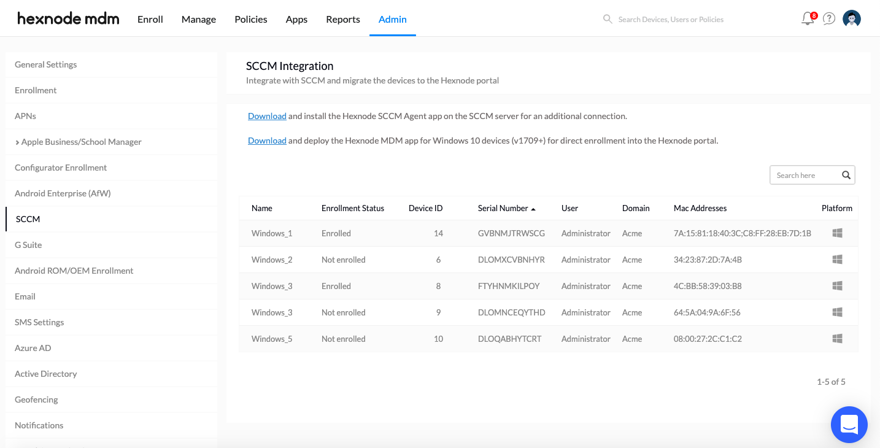
Task: Click the Windows platform icon for Windows_1
Action: (x=837, y=233)
